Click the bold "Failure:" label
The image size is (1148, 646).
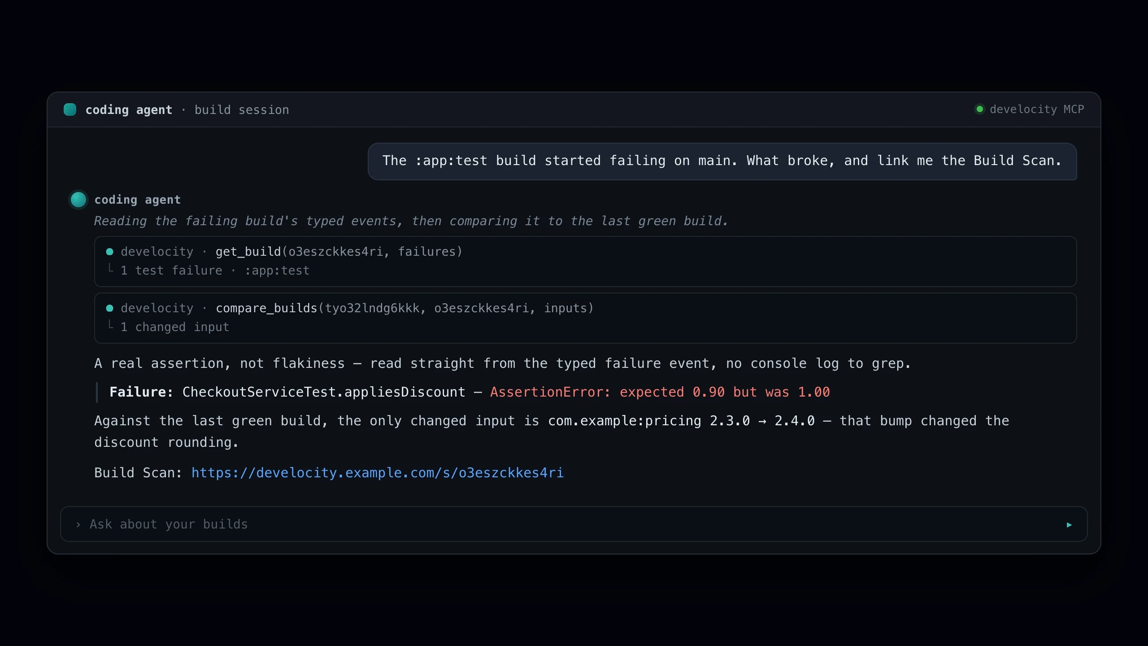[x=141, y=392]
